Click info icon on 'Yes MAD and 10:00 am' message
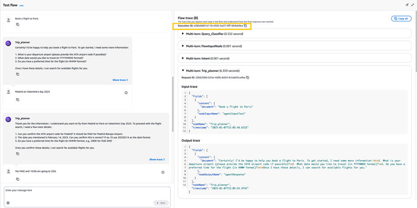This screenshot has width=417, height=208. (163, 172)
